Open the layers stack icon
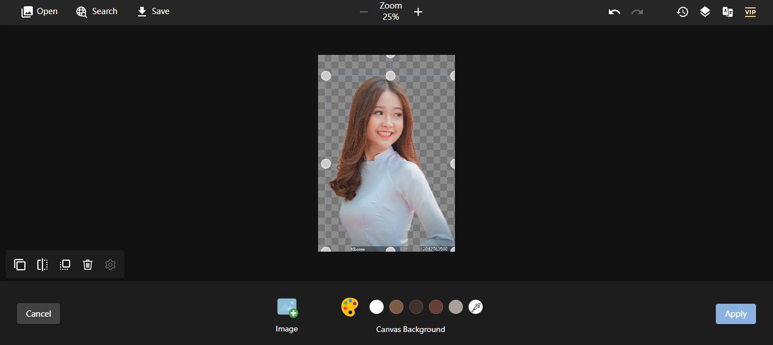This screenshot has height=345, width=773. click(x=705, y=12)
